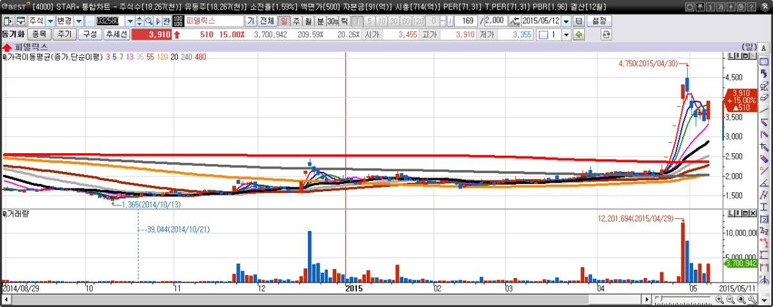The width and height of the screenshot is (773, 307).
Task: Open the panel layout icon at far left of toolbar
Action: (8, 21)
